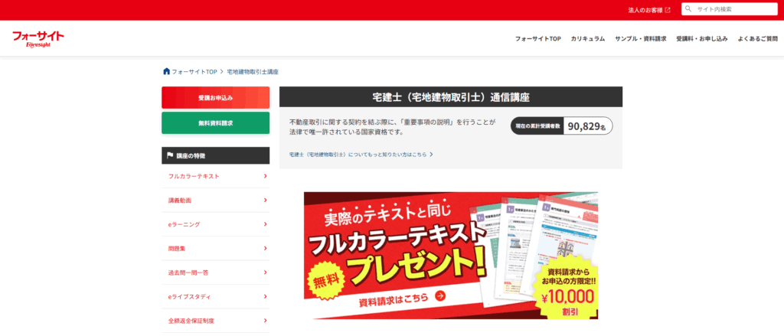Open よくあるご質問 menu item

757,38
